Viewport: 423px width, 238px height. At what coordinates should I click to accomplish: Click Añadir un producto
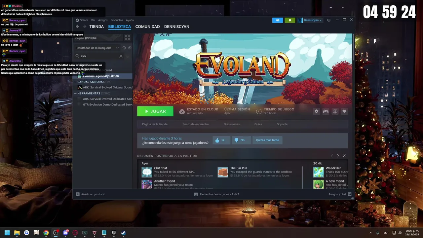coord(91,194)
